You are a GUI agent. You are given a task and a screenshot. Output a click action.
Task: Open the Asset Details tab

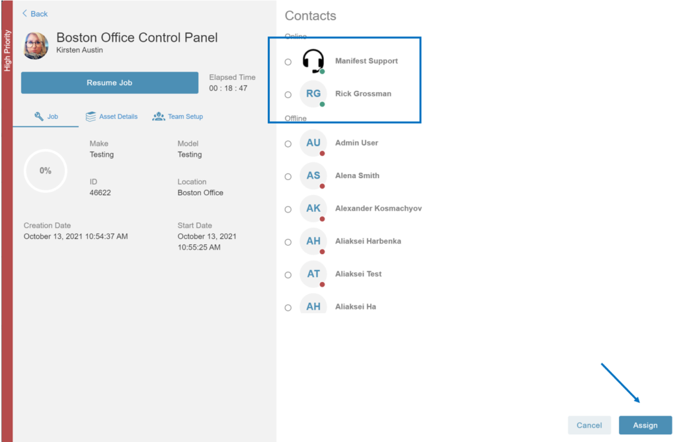(x=111, y=116)
